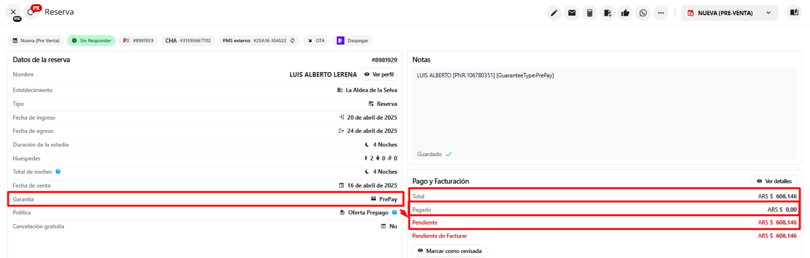This screenshot has width=810, height=258.
Task: Click the pencil edit icon
Action: coord(554,13)
